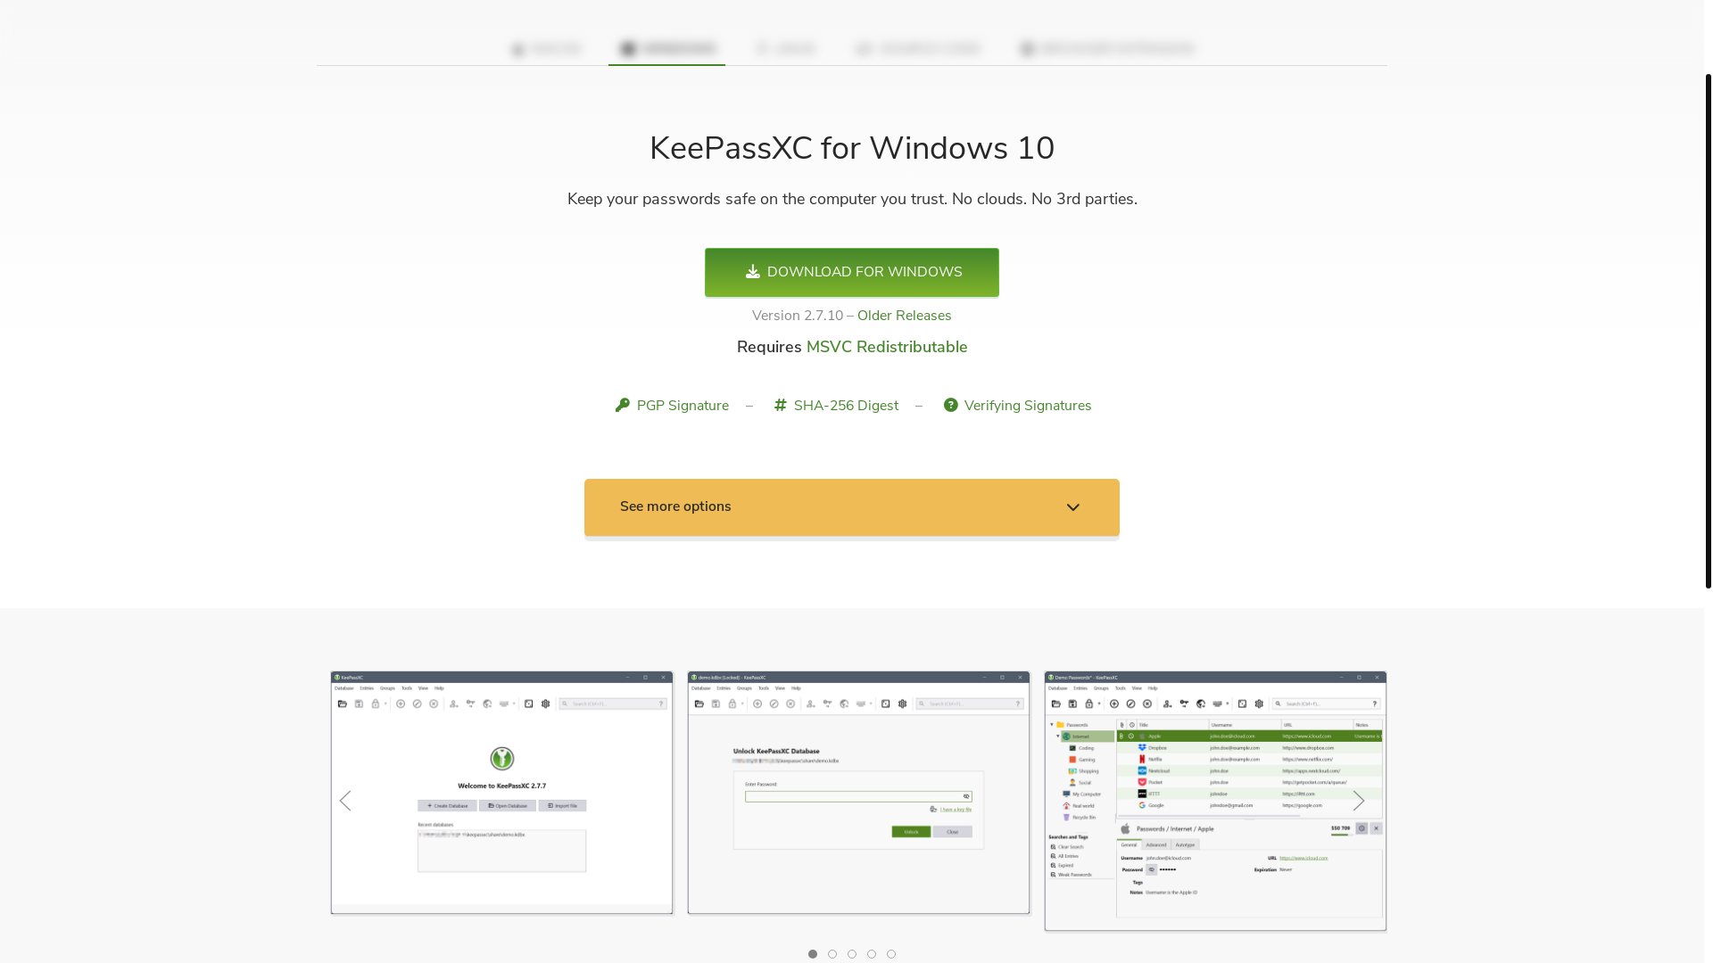Switch to the Browser Extension tab

[1107, 49]
